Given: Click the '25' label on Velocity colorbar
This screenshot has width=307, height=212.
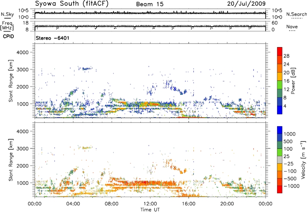Looking at the screenshot, I should (287, 157).
